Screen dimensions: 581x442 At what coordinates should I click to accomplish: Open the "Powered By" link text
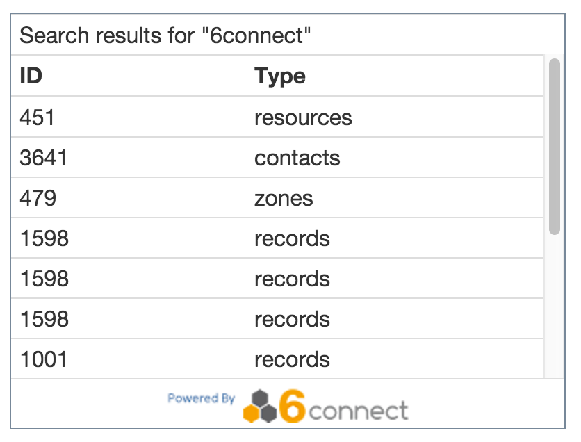click(x=201, y=399)
